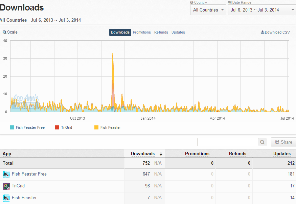Image resolution: width=296 pixels, height=204 pixels.
Task: Click the yellow Fish Feaster color swatch
Action: [x=96, y=127]
